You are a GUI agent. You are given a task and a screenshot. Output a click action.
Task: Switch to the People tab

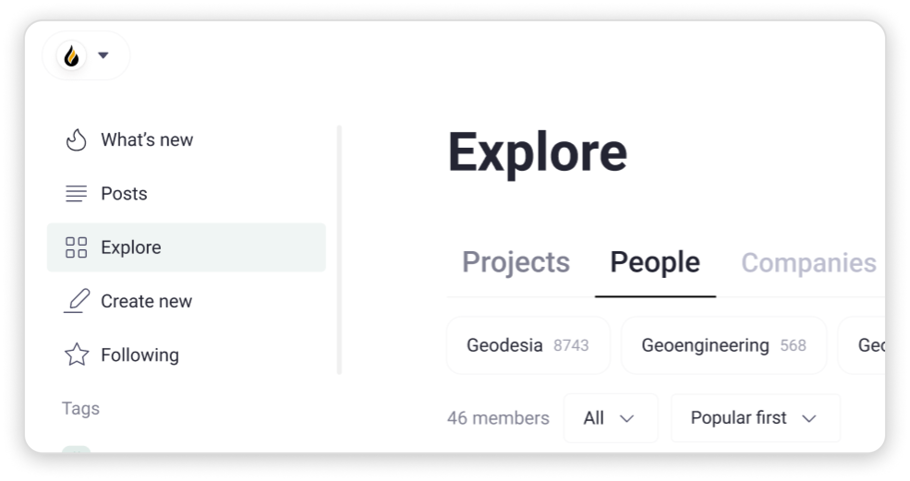(655, 262)
